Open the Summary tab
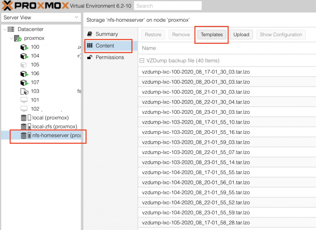316x230 pixels. (x=106, y=34)
